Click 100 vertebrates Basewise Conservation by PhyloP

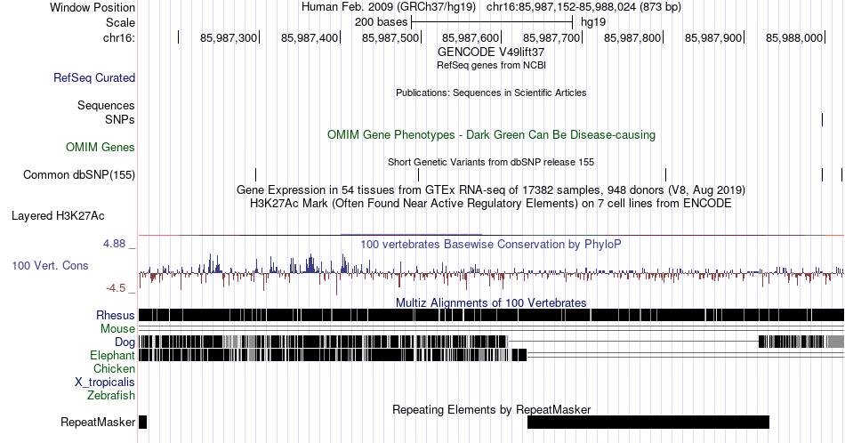click(x=491, y=244)
